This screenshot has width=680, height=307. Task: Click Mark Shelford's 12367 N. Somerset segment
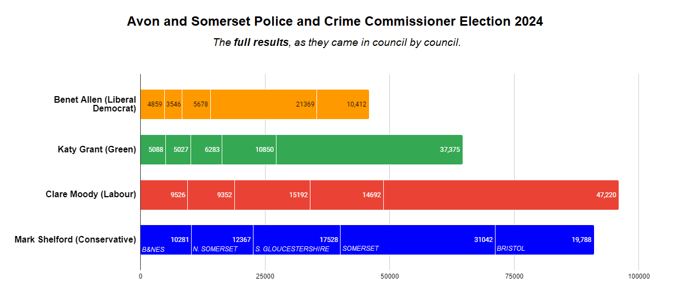(222, 240)
